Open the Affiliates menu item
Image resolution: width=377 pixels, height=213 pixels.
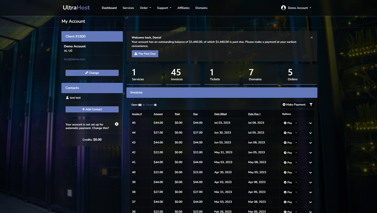coord(183,7)
